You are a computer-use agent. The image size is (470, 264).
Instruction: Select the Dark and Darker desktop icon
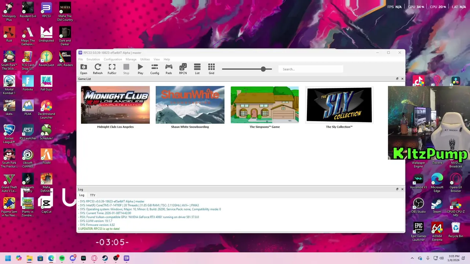(x=65, y=36)
